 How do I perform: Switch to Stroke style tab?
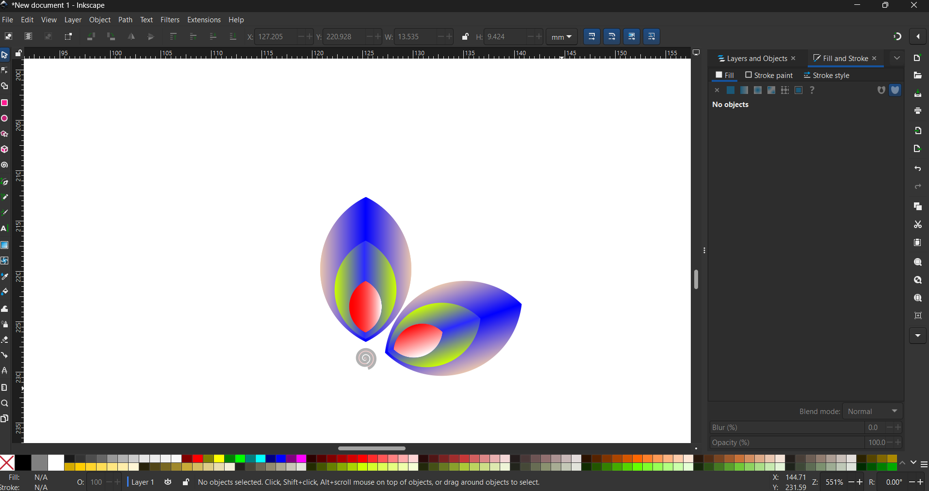(827, 76)
